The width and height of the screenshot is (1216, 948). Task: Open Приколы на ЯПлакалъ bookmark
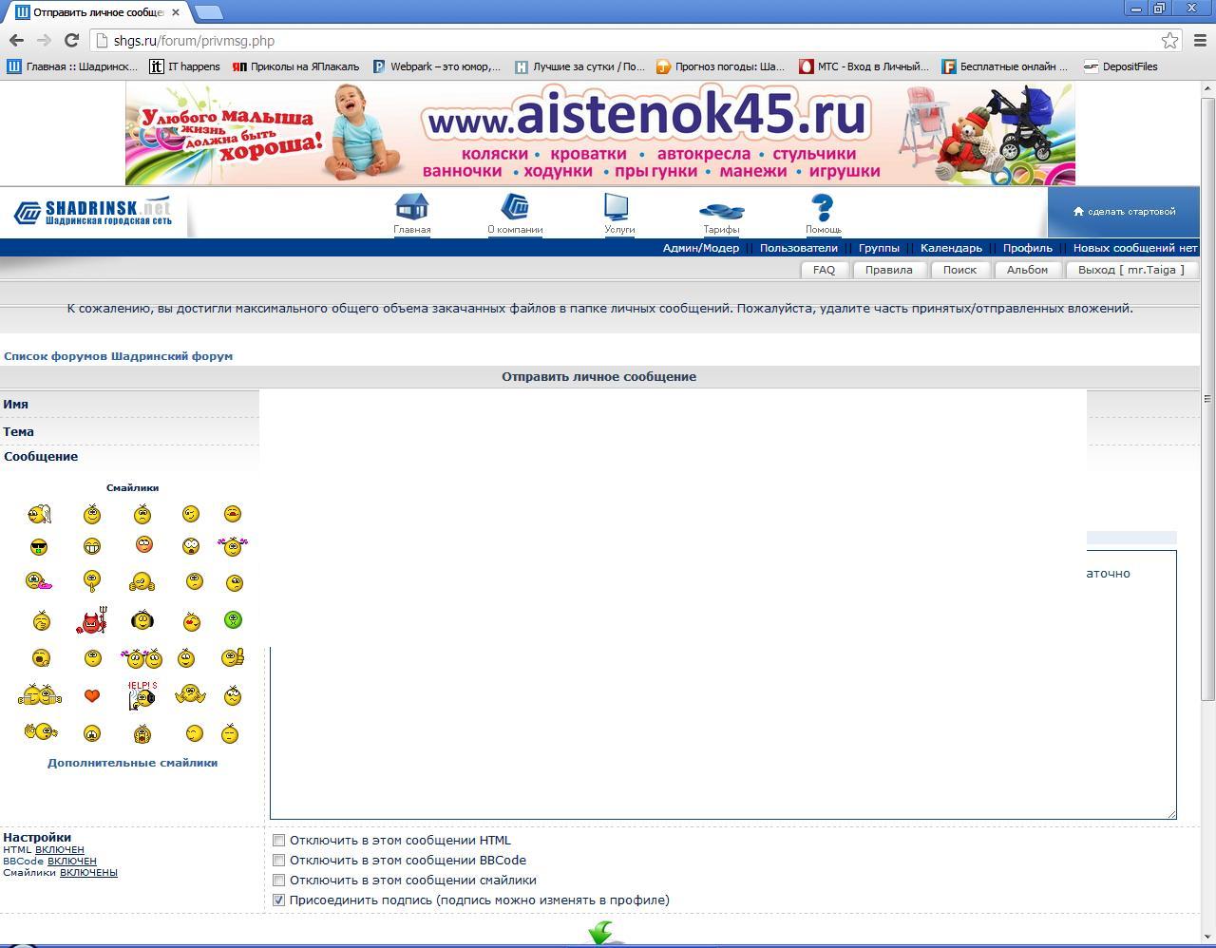pyautogui.click(x=295, y=66)
